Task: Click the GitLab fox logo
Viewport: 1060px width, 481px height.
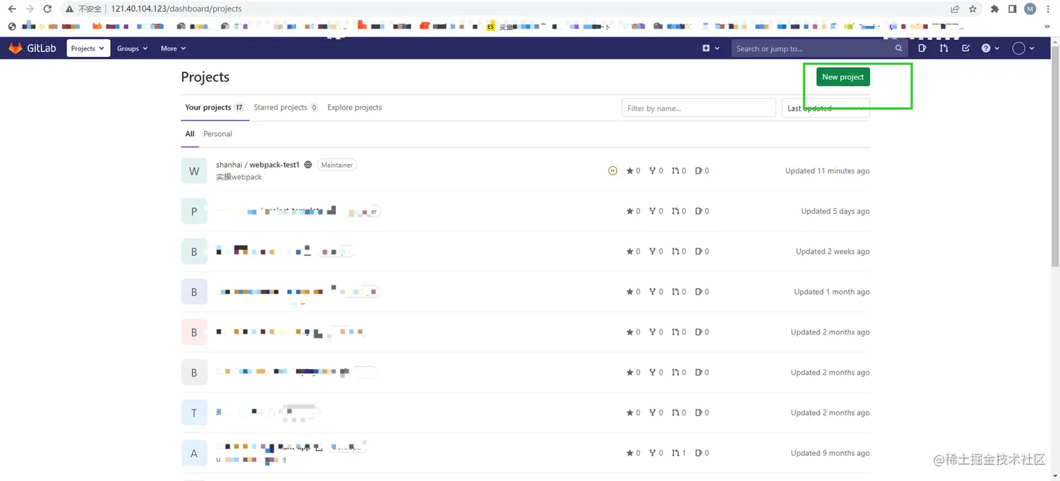Action: 15,48
